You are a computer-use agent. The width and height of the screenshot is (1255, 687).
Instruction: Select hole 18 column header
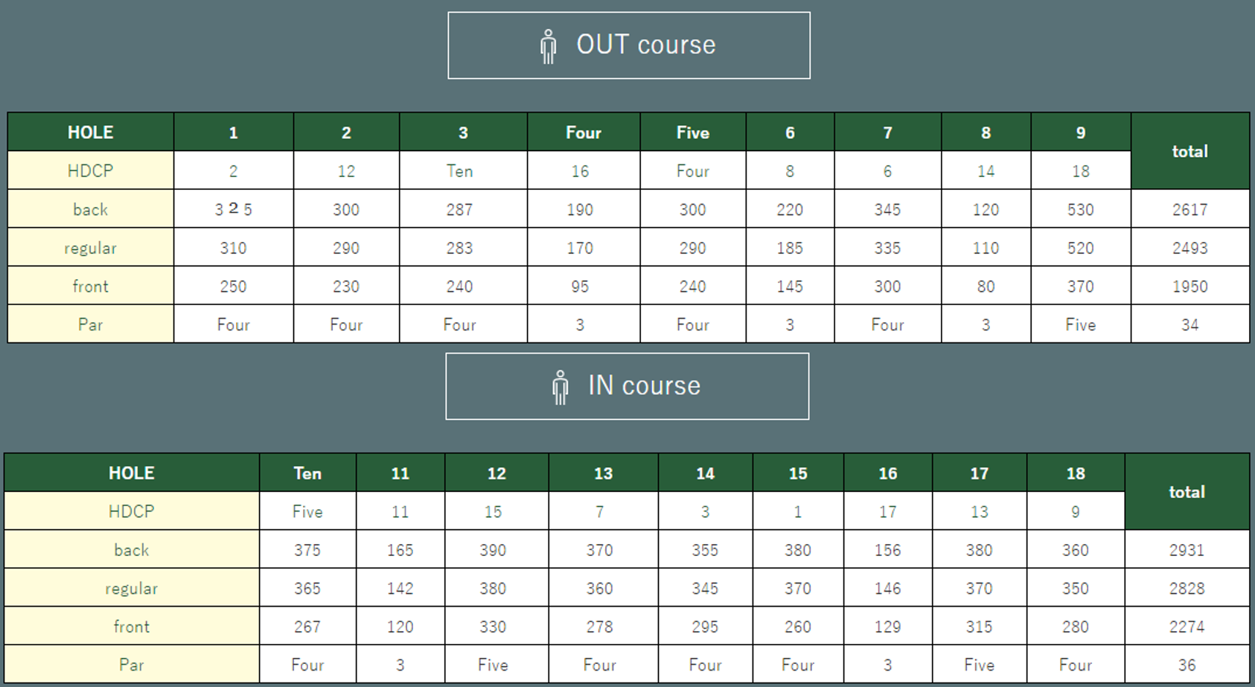tap(1076, 473)
